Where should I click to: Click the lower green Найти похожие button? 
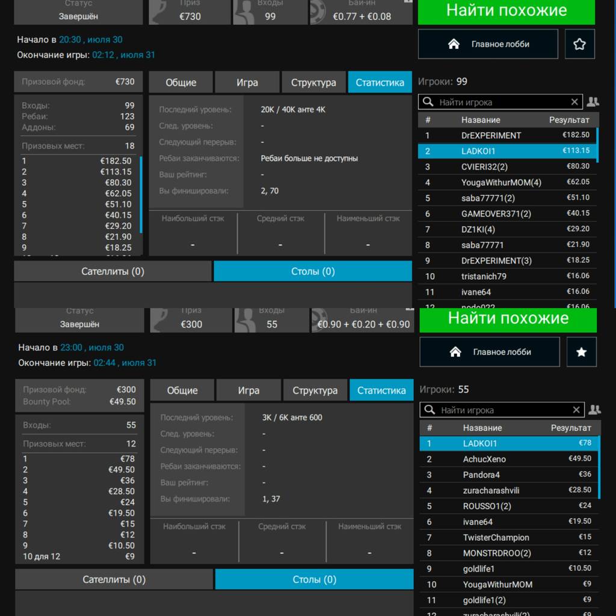(x=508, y=319)
